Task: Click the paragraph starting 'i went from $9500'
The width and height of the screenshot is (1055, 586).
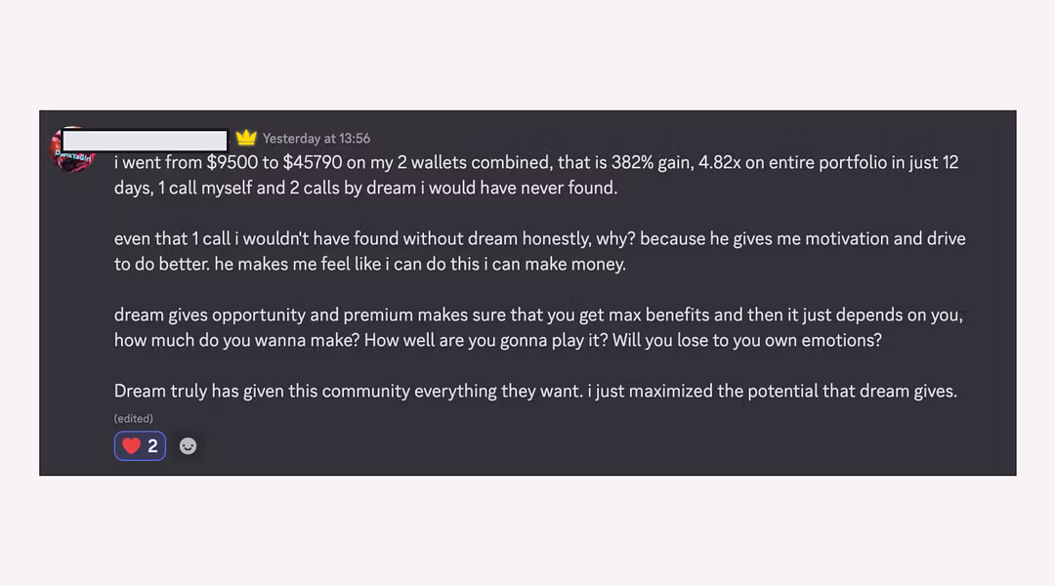Action: pos(536,175)
